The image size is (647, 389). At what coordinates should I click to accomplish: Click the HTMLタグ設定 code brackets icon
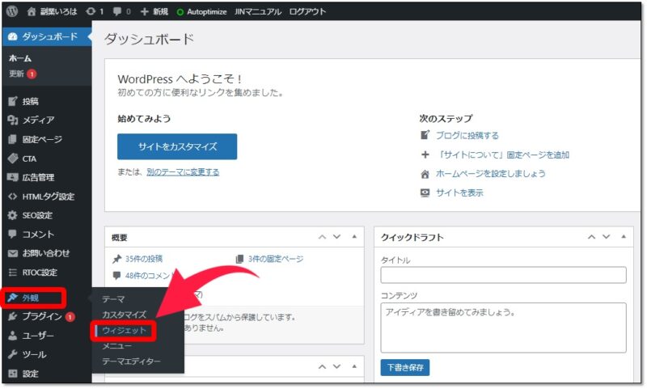(x=13, y=197)
